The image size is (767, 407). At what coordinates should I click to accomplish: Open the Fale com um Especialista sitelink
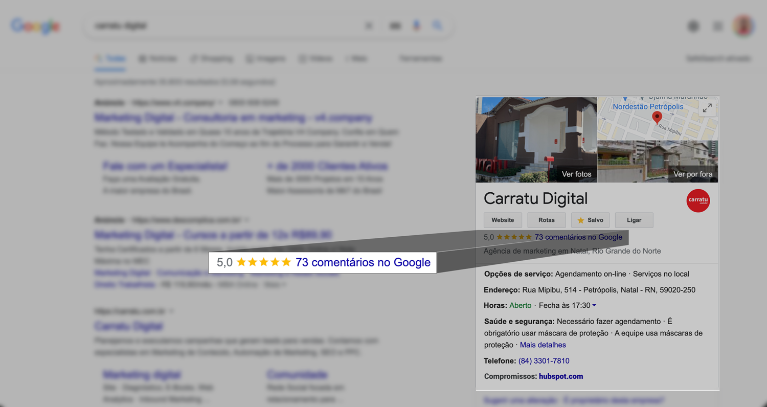tap(165, 166)
